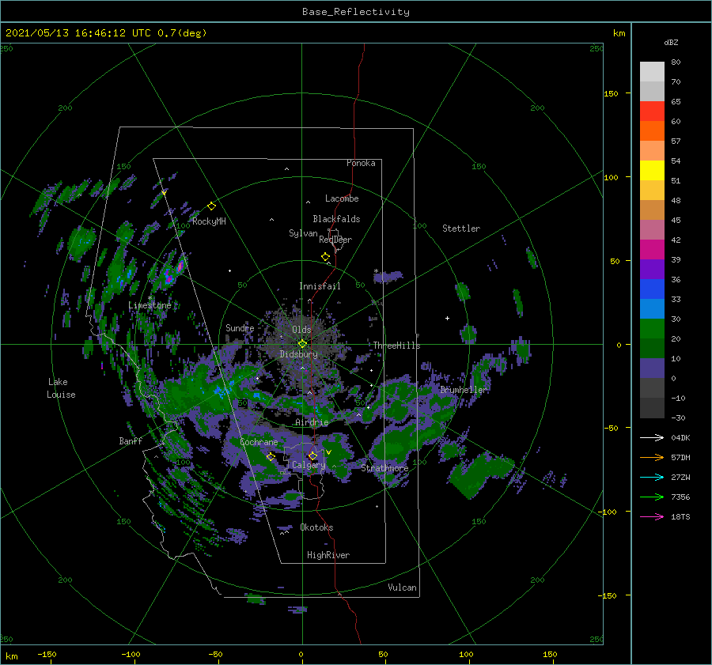712x665 pixels.
Task: Click the Sylvan label
Action: click(x=303, y=233)
